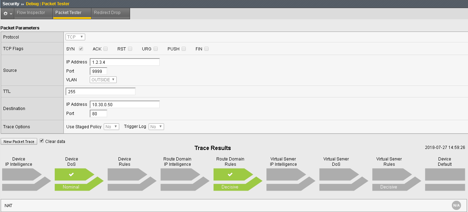Enable the FIN flag checkbox
Screen dimensions: 468x212
click(x=206, y=49)
